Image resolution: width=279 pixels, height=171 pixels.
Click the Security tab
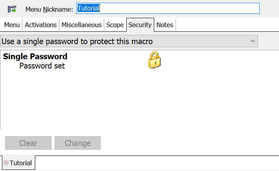coord(140,25)
